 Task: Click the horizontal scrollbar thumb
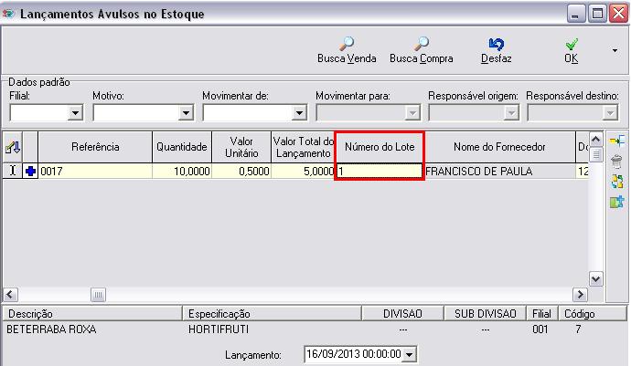pos(98,296)
